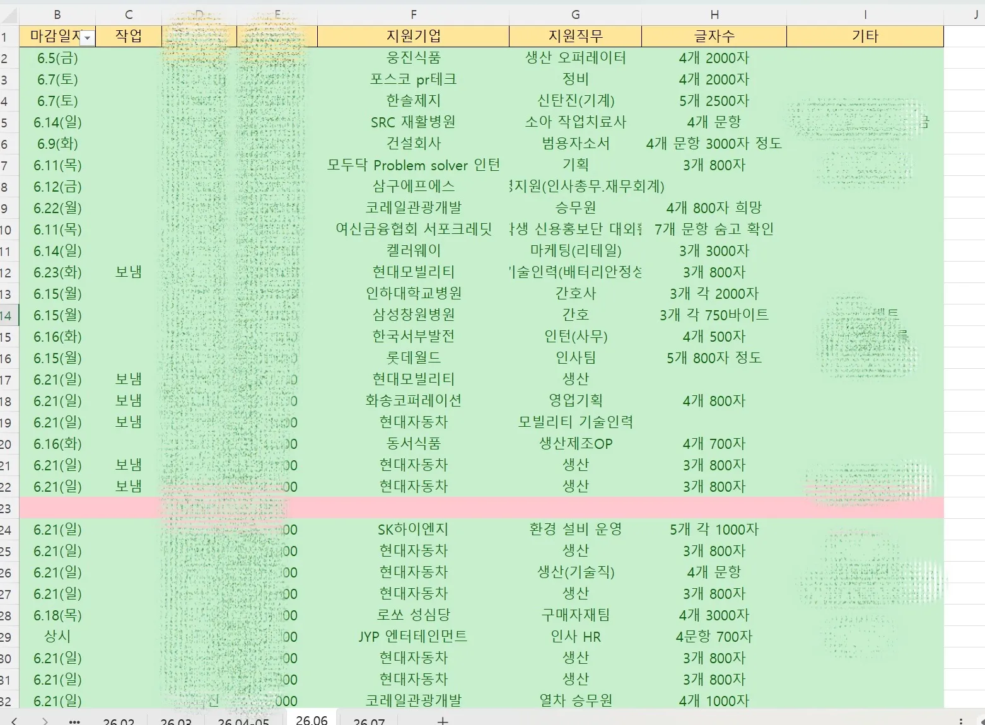Select the 롯데월드 cell
The height and width of the screenshot is (725, 985).
click(x=413, y=358)
